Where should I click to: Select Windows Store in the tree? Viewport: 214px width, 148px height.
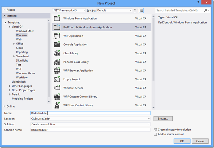(x=25, y=31)
